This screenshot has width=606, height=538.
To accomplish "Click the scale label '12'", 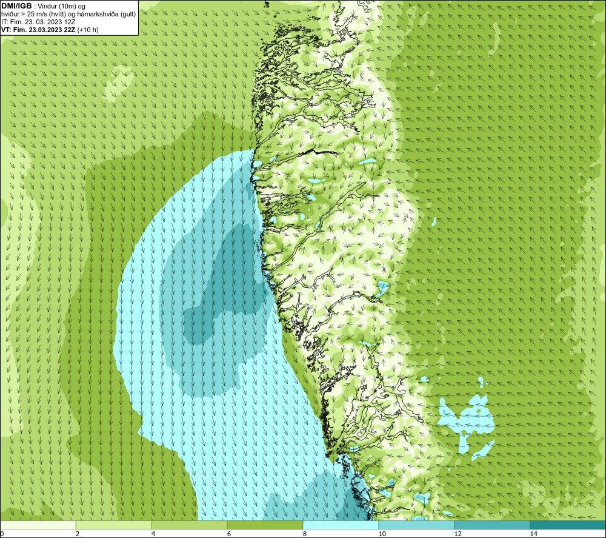I will coord(458,534).
